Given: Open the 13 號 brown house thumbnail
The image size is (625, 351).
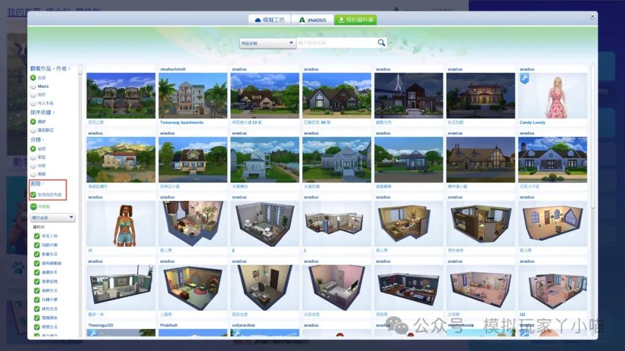Looking at the screenshot, I should (264, 95).
